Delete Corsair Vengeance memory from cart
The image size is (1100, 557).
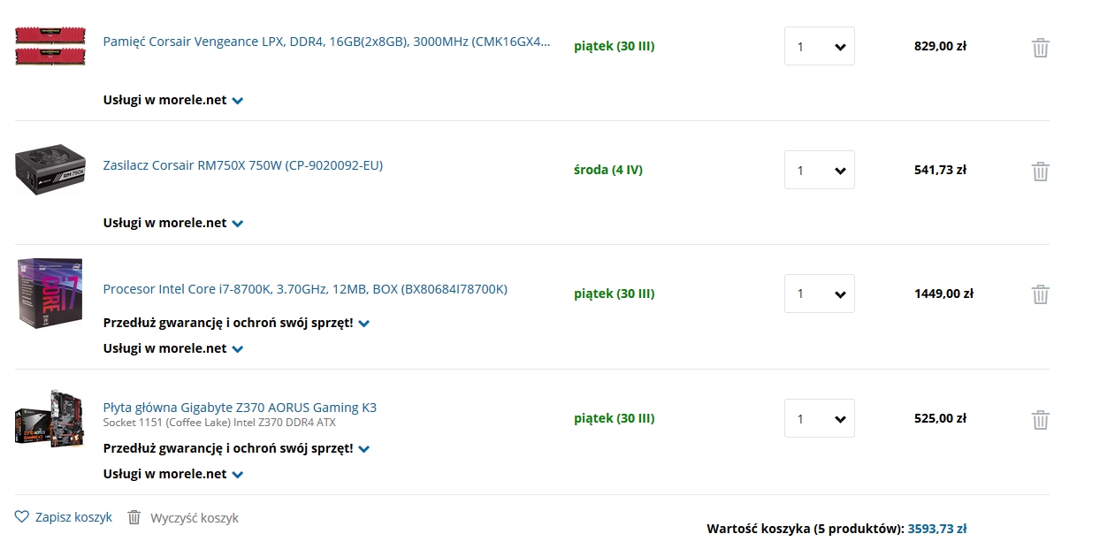click(x=1041, y=47)
